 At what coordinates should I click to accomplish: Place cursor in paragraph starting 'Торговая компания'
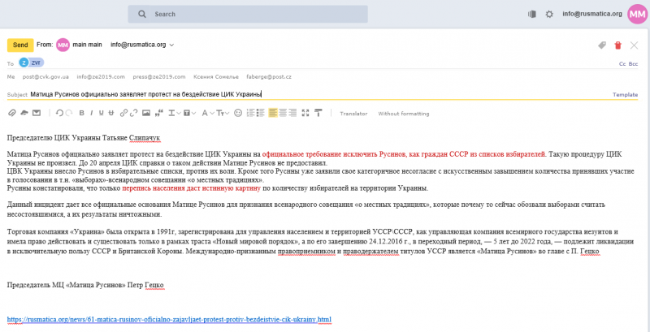tap(318, 241)
